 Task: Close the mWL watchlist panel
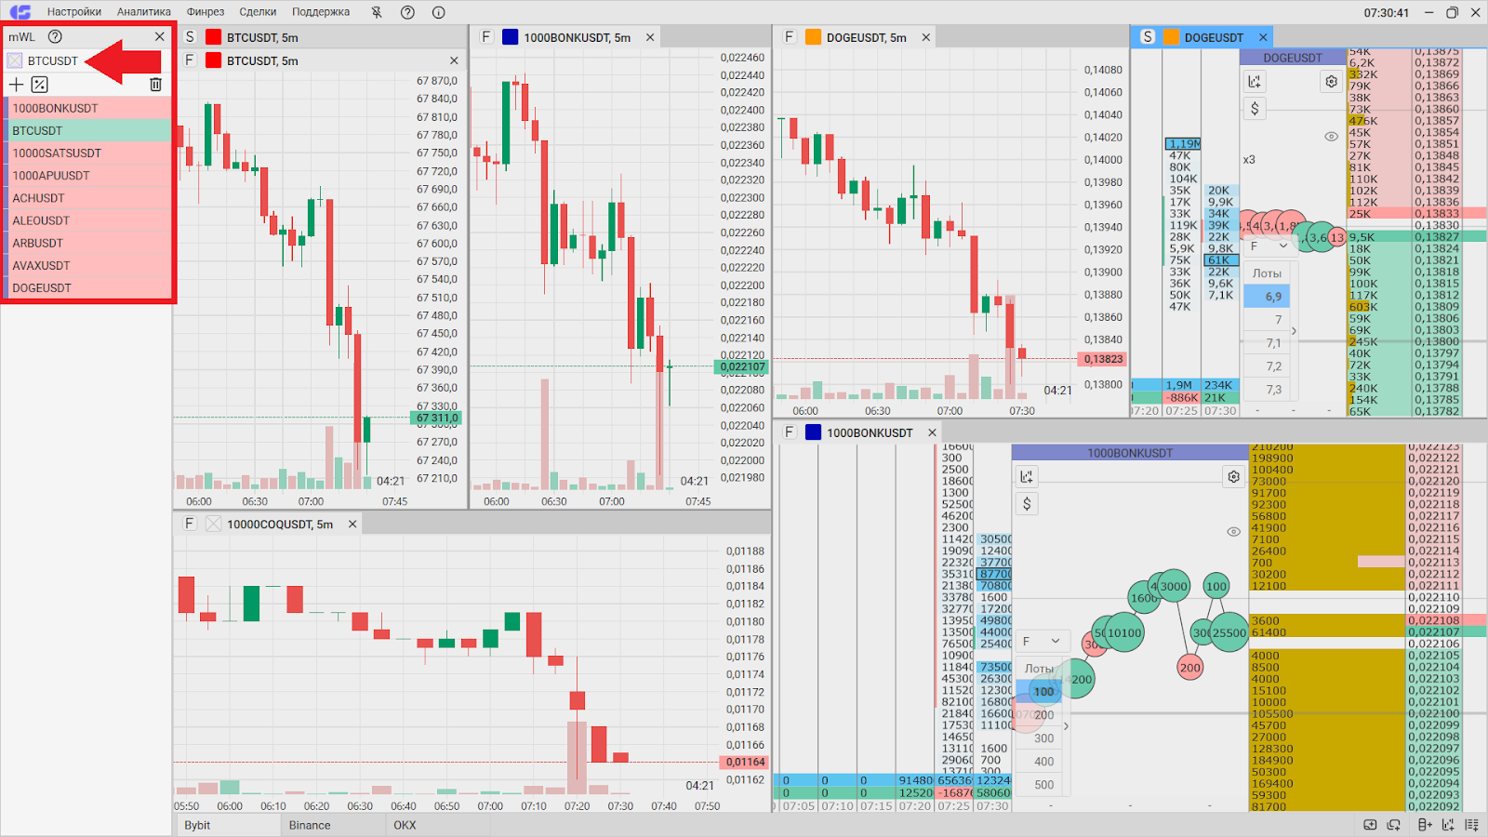coord(160,36)
